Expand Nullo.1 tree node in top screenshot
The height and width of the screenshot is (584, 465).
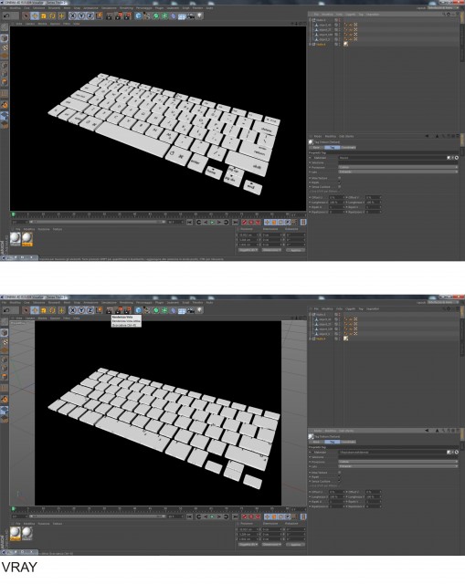tap(310, 20)
